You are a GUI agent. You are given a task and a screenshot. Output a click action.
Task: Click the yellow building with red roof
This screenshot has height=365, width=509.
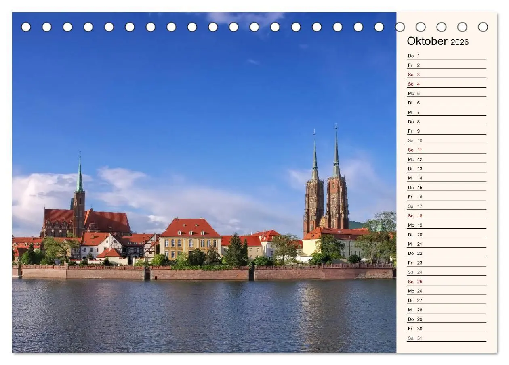[190, 239]
